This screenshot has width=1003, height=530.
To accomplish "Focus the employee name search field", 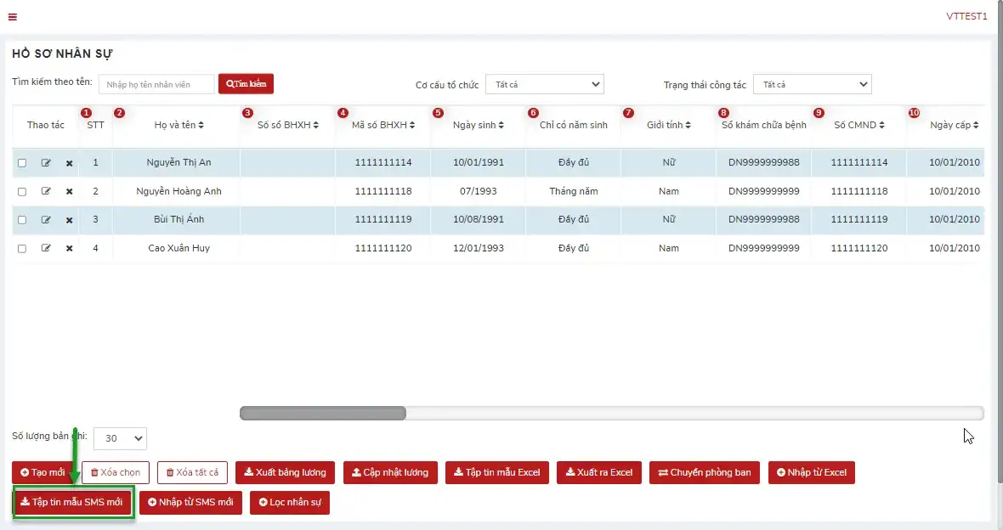I will coord(156,84).
